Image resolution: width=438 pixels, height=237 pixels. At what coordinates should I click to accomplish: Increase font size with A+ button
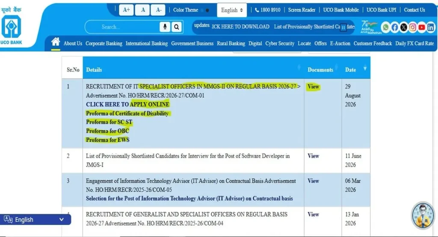(126, 10)
